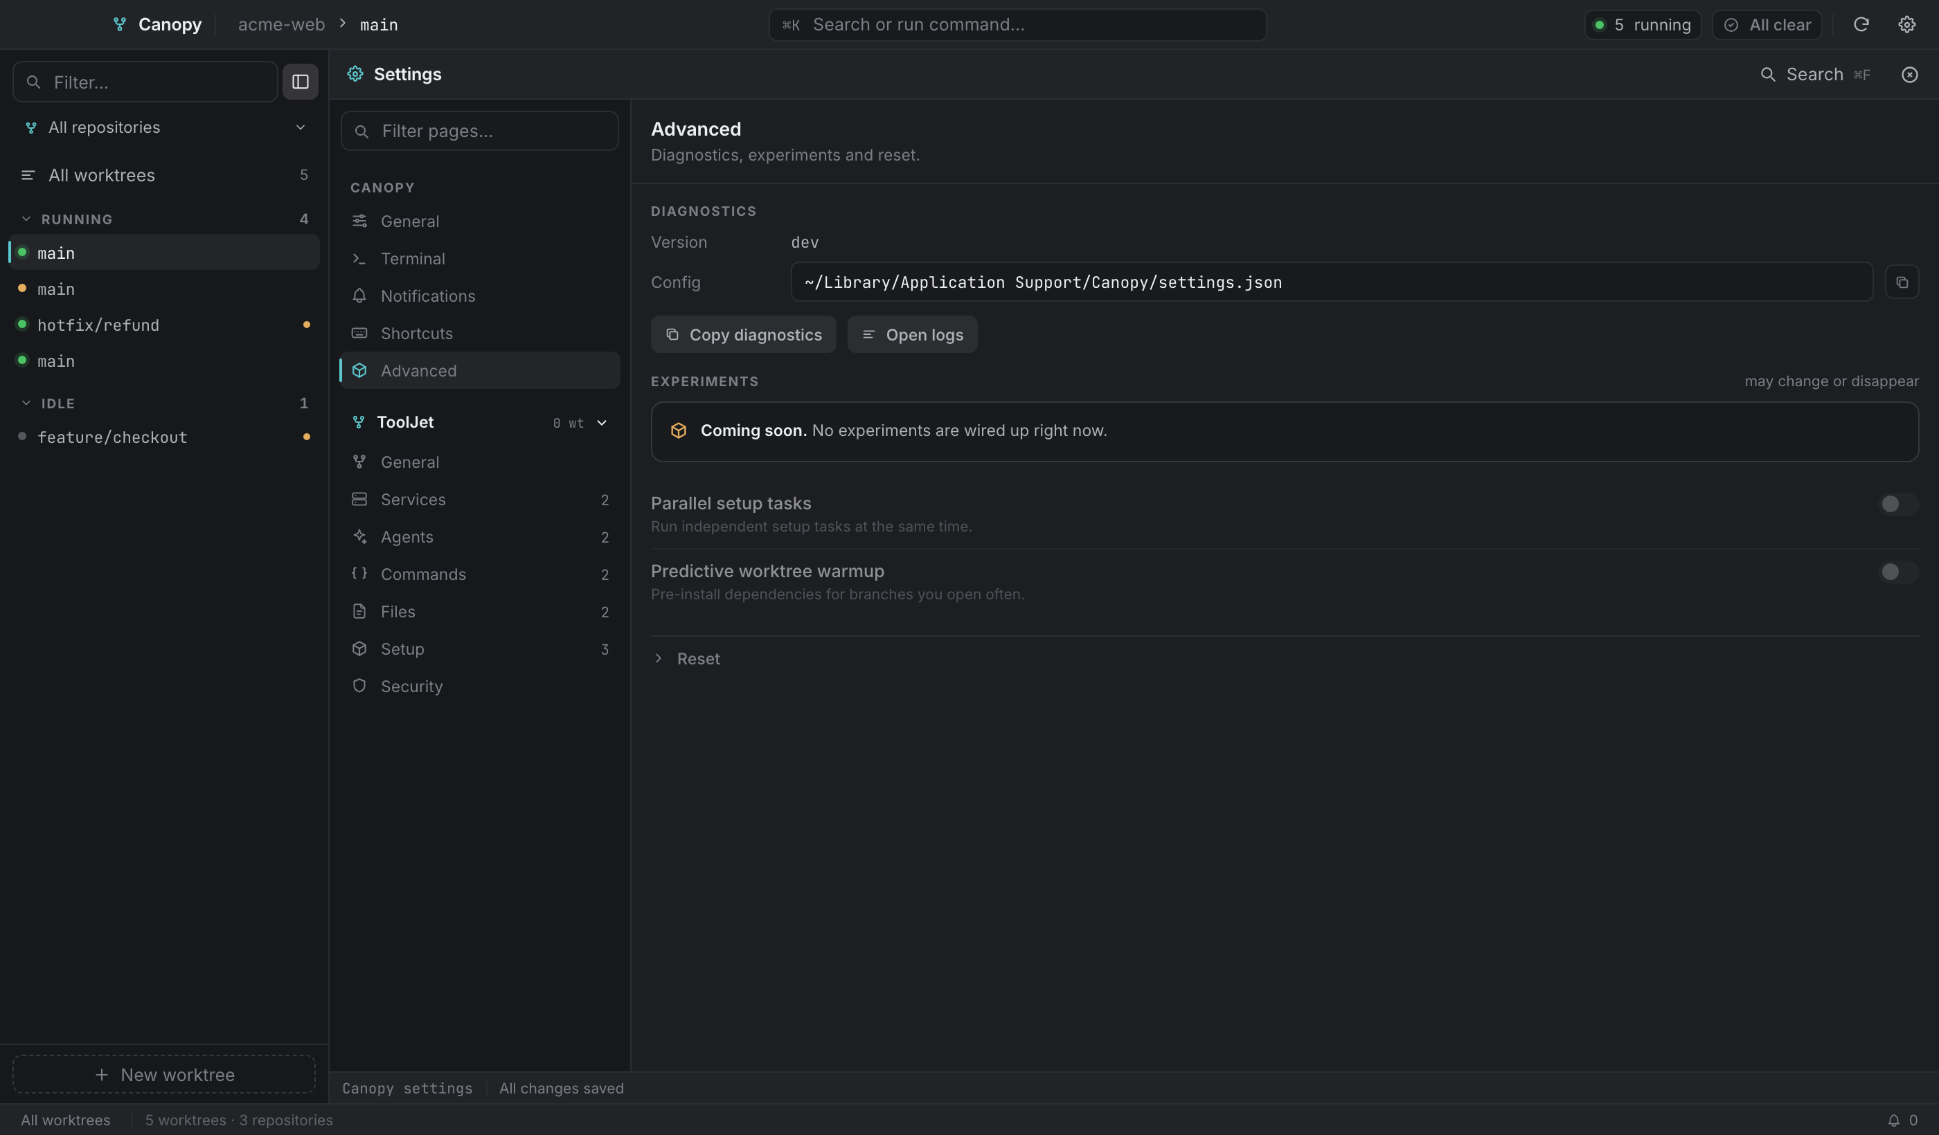Click the 'dev' version value
The height and width of the screenshot is (1135, 1939).
pyautogui.click(x=805, y=242)
